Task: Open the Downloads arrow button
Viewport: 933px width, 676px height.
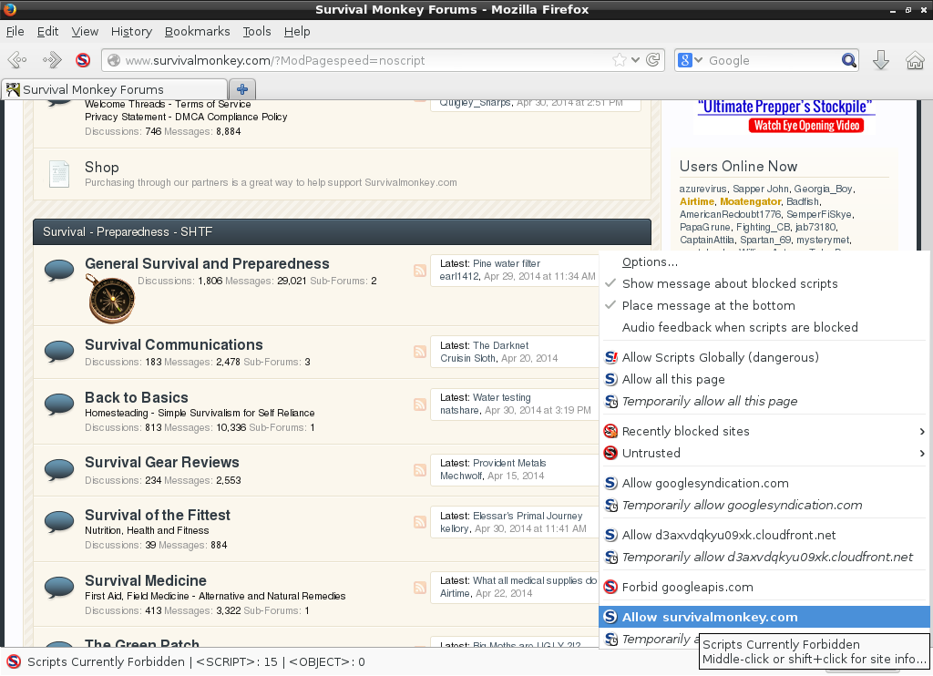Action: pyautogui.click(x=881, y=60)
